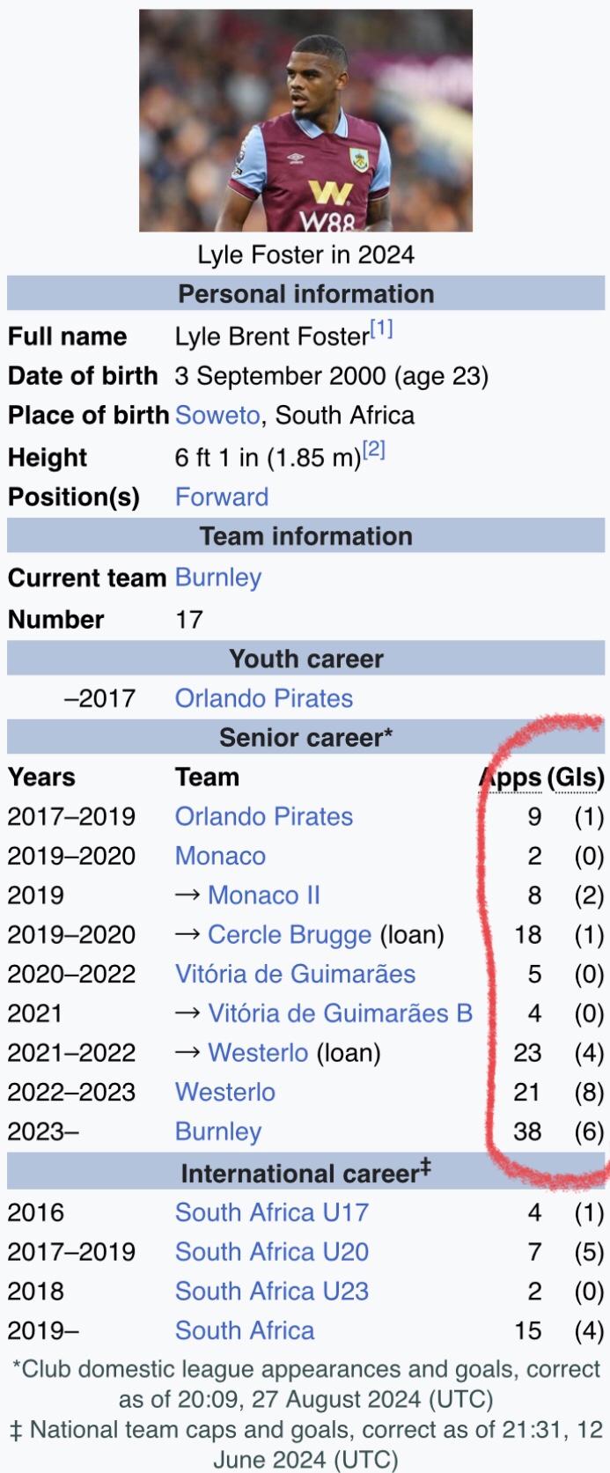Open the Monaco team link
The image size is (610, 1473).
click(x=220, y=856)
